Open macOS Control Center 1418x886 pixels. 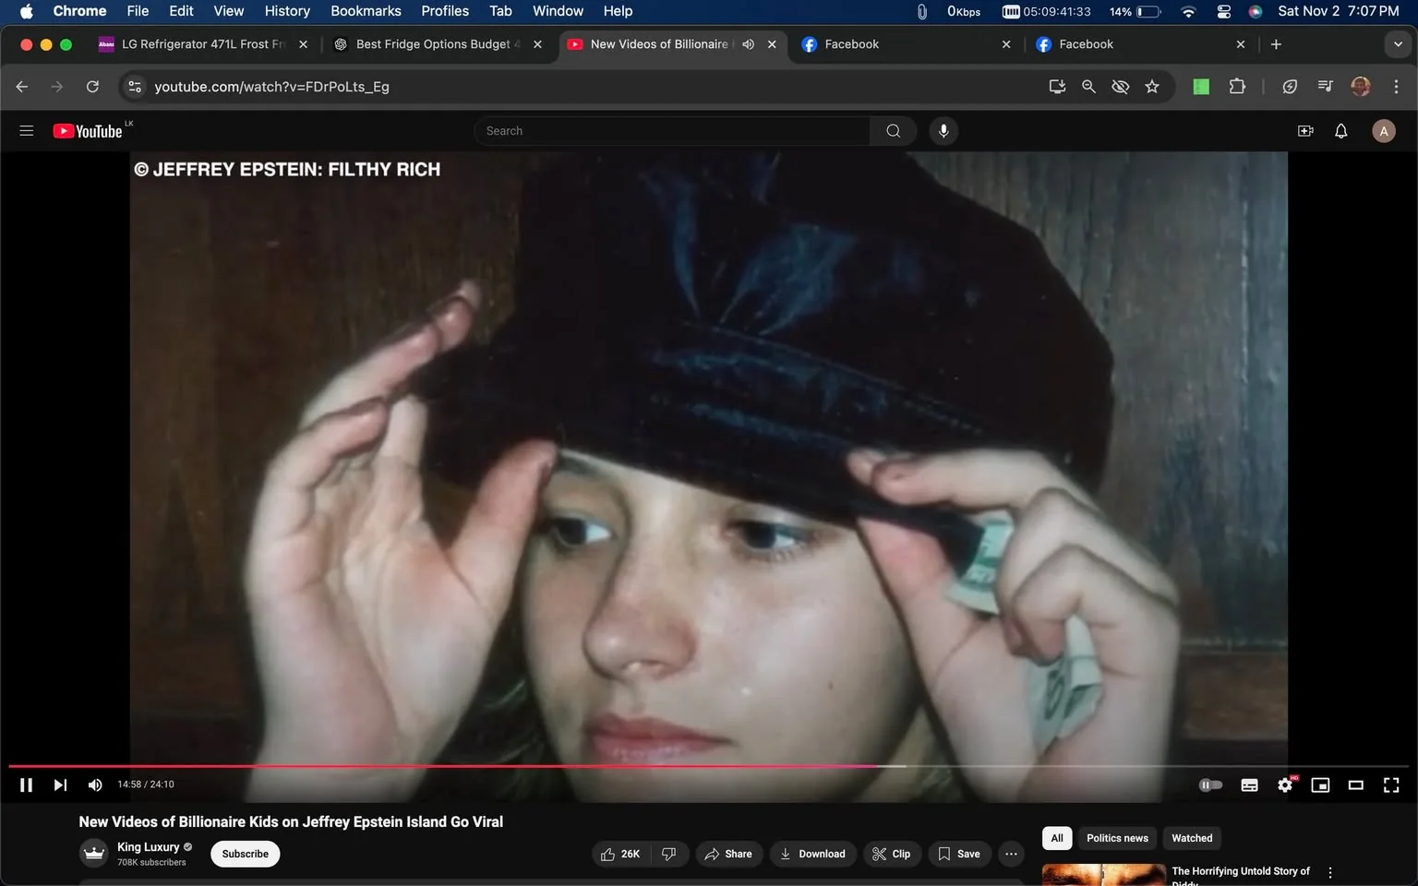pos(1223,11)
